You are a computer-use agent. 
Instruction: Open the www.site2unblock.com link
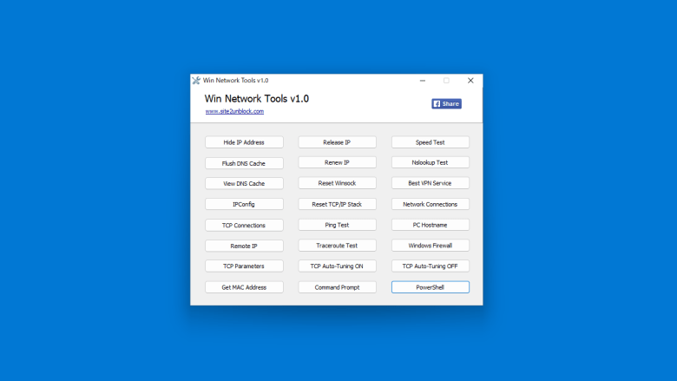tap(234, 111)
